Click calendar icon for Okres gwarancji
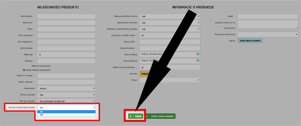Viewport: 301px width, 126px height. [198, 61]
